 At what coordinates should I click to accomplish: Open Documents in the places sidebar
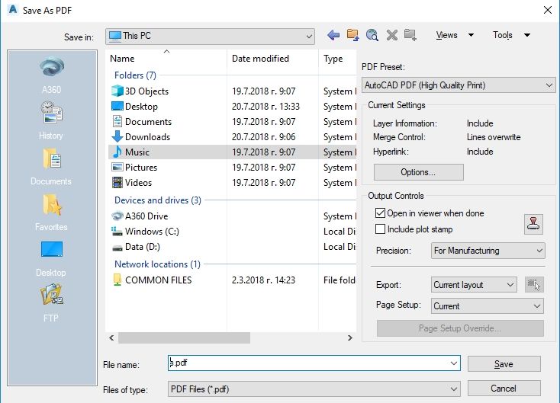click(x=51, y=166)
